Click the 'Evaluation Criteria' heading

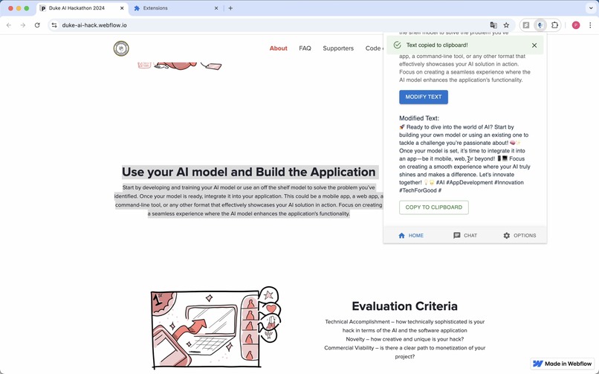tap(404, 306)
